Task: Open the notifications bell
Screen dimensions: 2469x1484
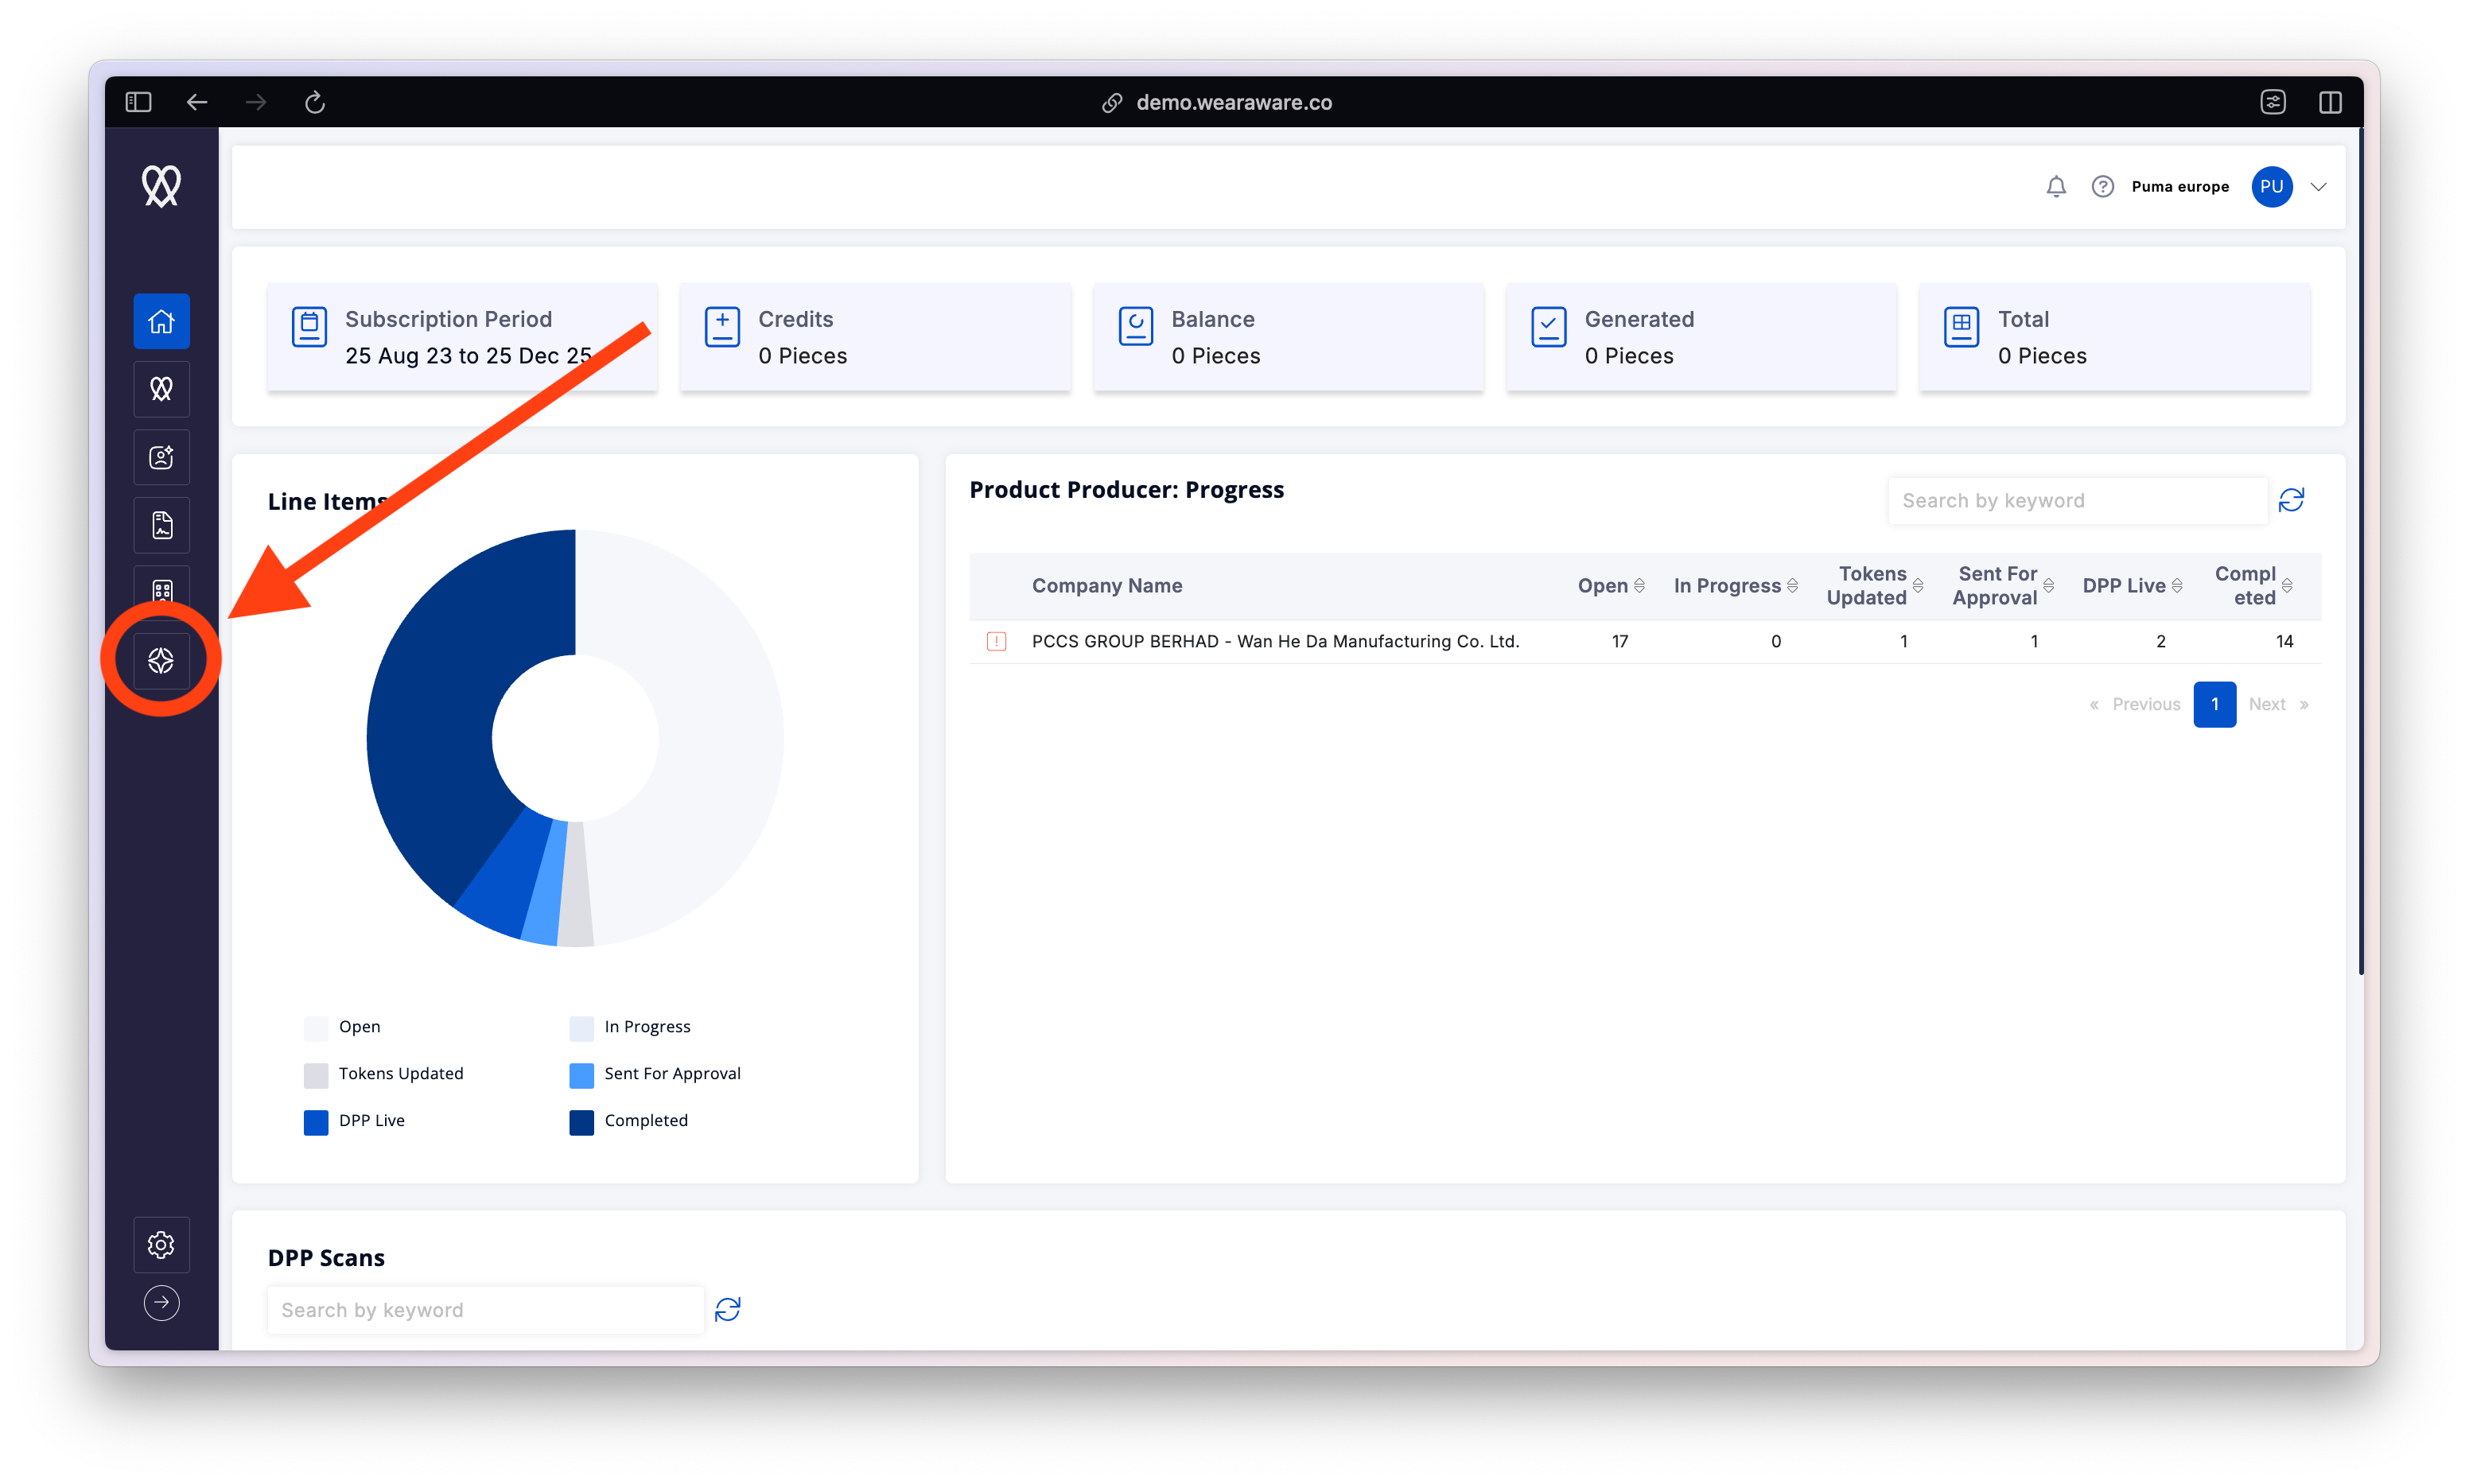Action: [x=2055, y=187]
